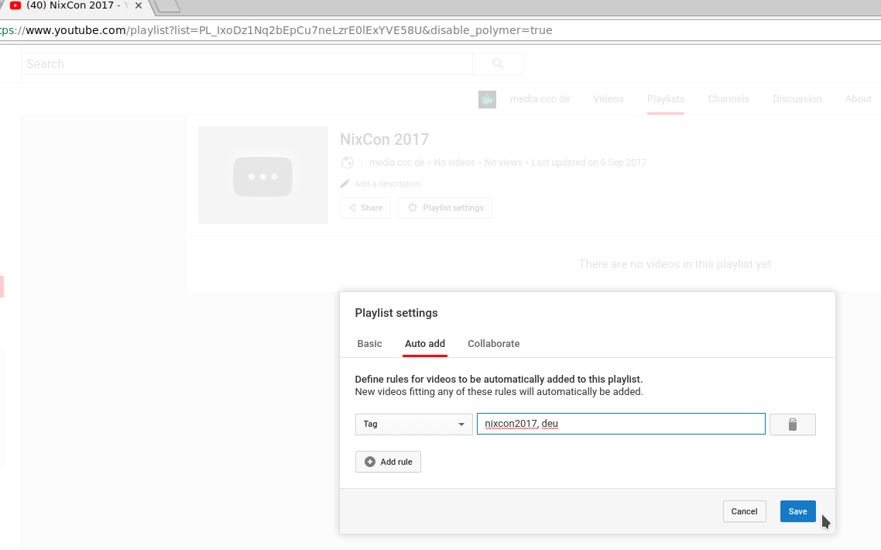Open the channel Discussion tab
Image resolution: width=881 pixels, height=550 pixels.
[797, 99]
